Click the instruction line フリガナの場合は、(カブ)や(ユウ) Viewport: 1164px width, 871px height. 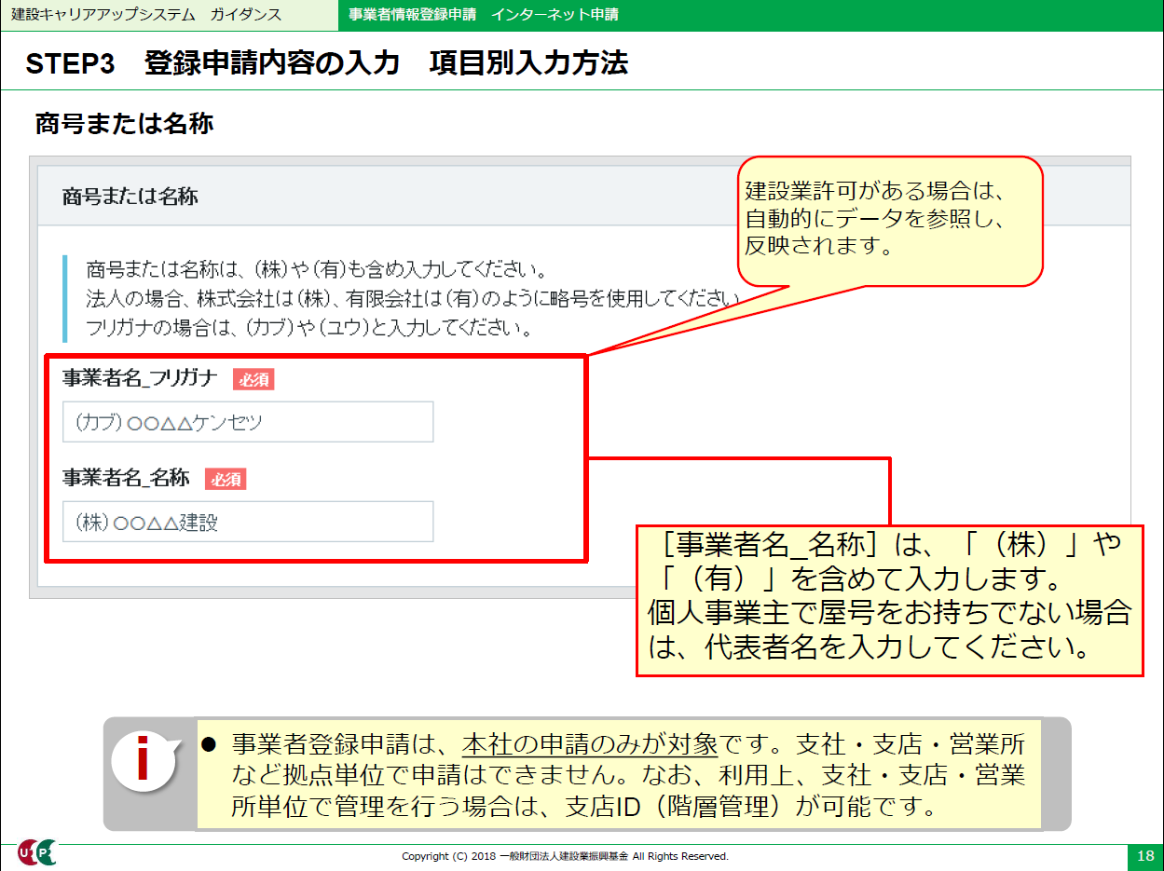[x=308, y=328]
